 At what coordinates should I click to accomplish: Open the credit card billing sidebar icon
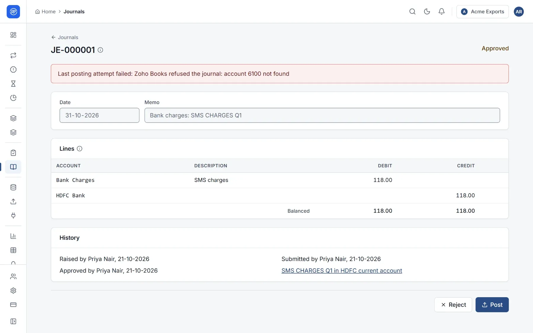13,305
